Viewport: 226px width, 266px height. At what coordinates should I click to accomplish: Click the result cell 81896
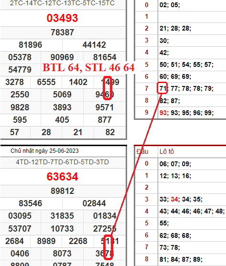tap(30, 45)
